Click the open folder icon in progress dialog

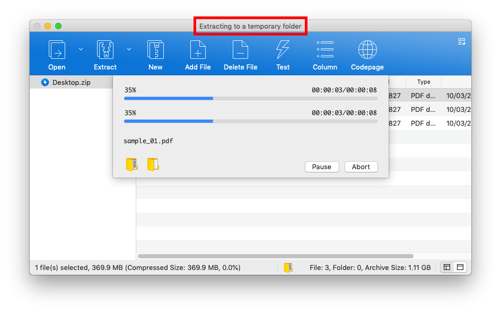tap(153, 165)
